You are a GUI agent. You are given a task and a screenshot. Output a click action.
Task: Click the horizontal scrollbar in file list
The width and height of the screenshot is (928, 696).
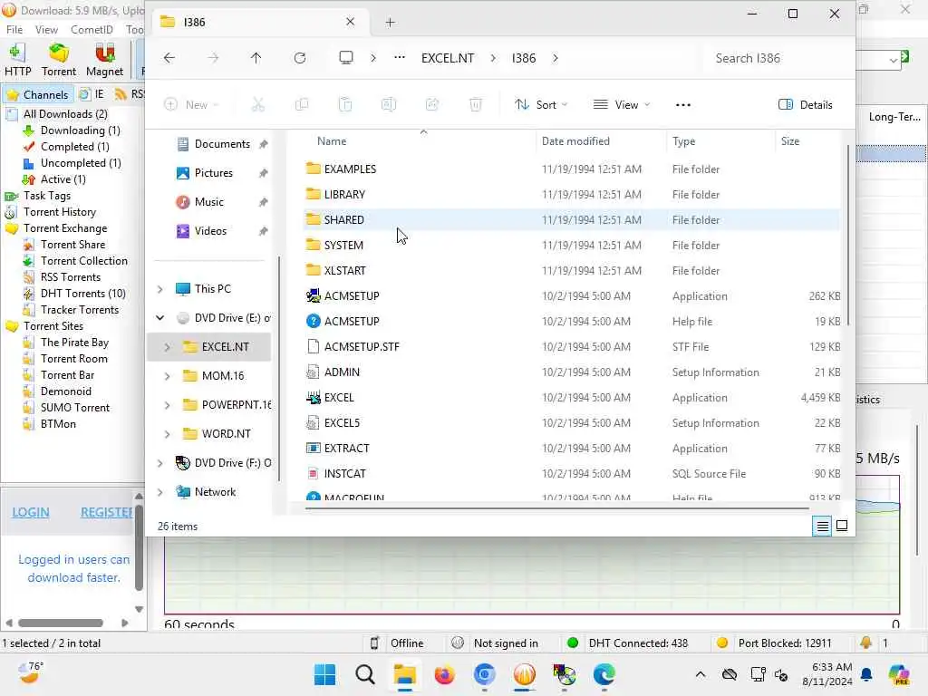[x=556, y=507]
